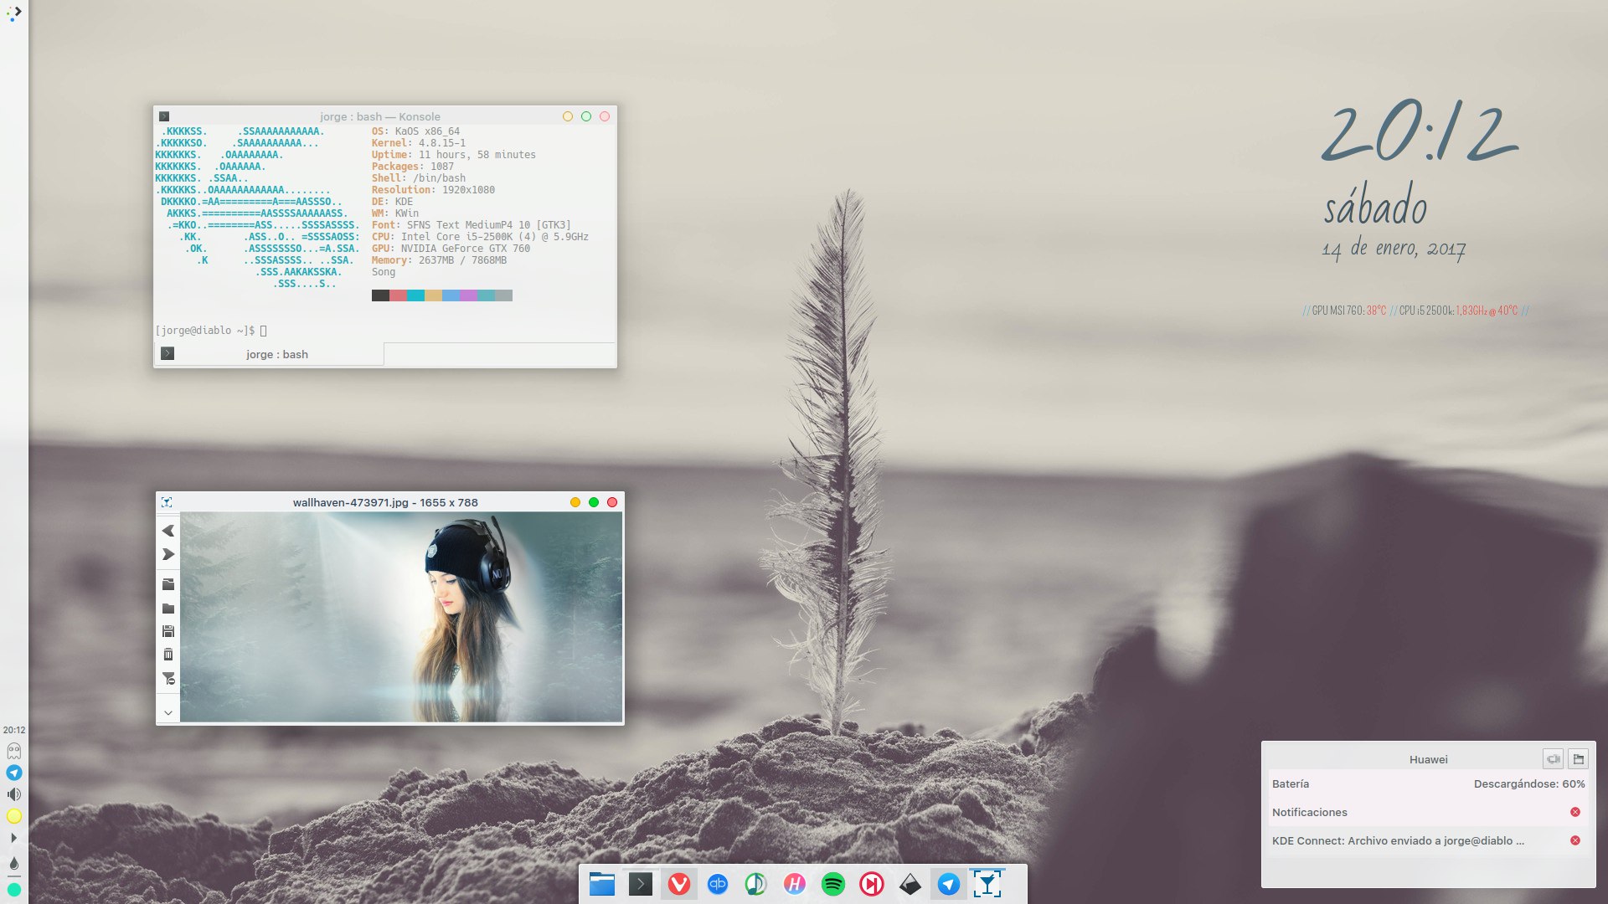
Task: Open the pink H app in dock
Action: [x=795, y=884]
